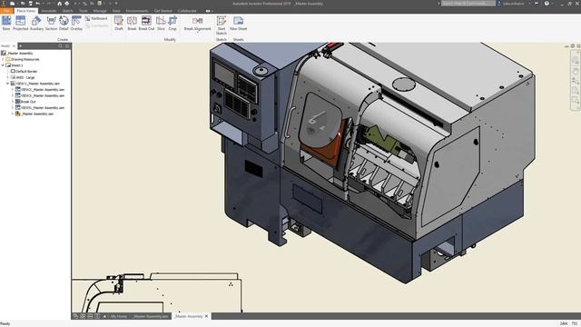Screen dimensions: 581x327
Task: Switch to the Place Views ribbon tab
Action: 26,11
